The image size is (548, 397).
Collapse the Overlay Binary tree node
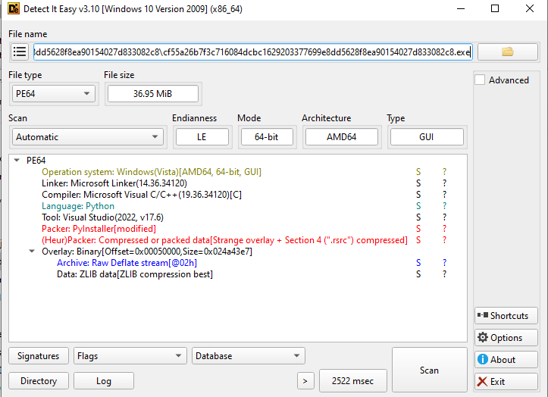(x=32, y=252)
